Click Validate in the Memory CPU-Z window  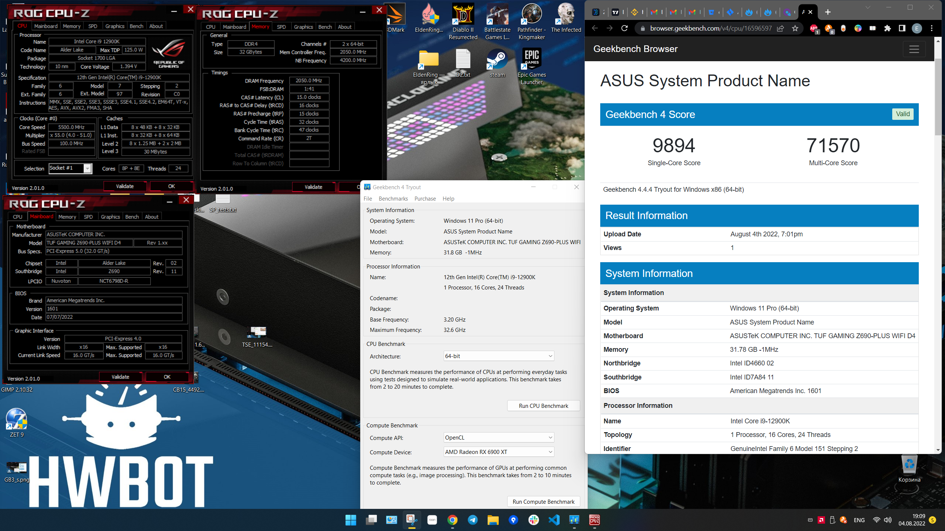313,187
